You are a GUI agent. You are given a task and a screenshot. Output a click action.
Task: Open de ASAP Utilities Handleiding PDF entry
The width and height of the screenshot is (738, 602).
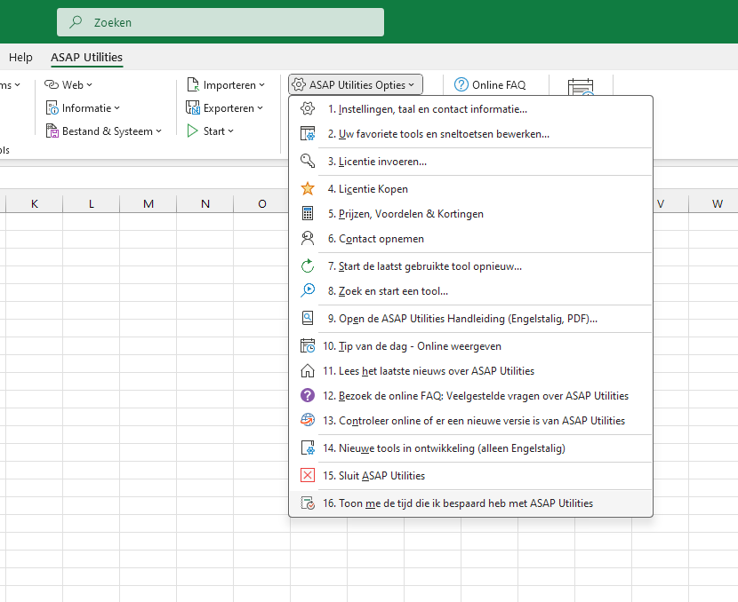(x=470, y=318)
